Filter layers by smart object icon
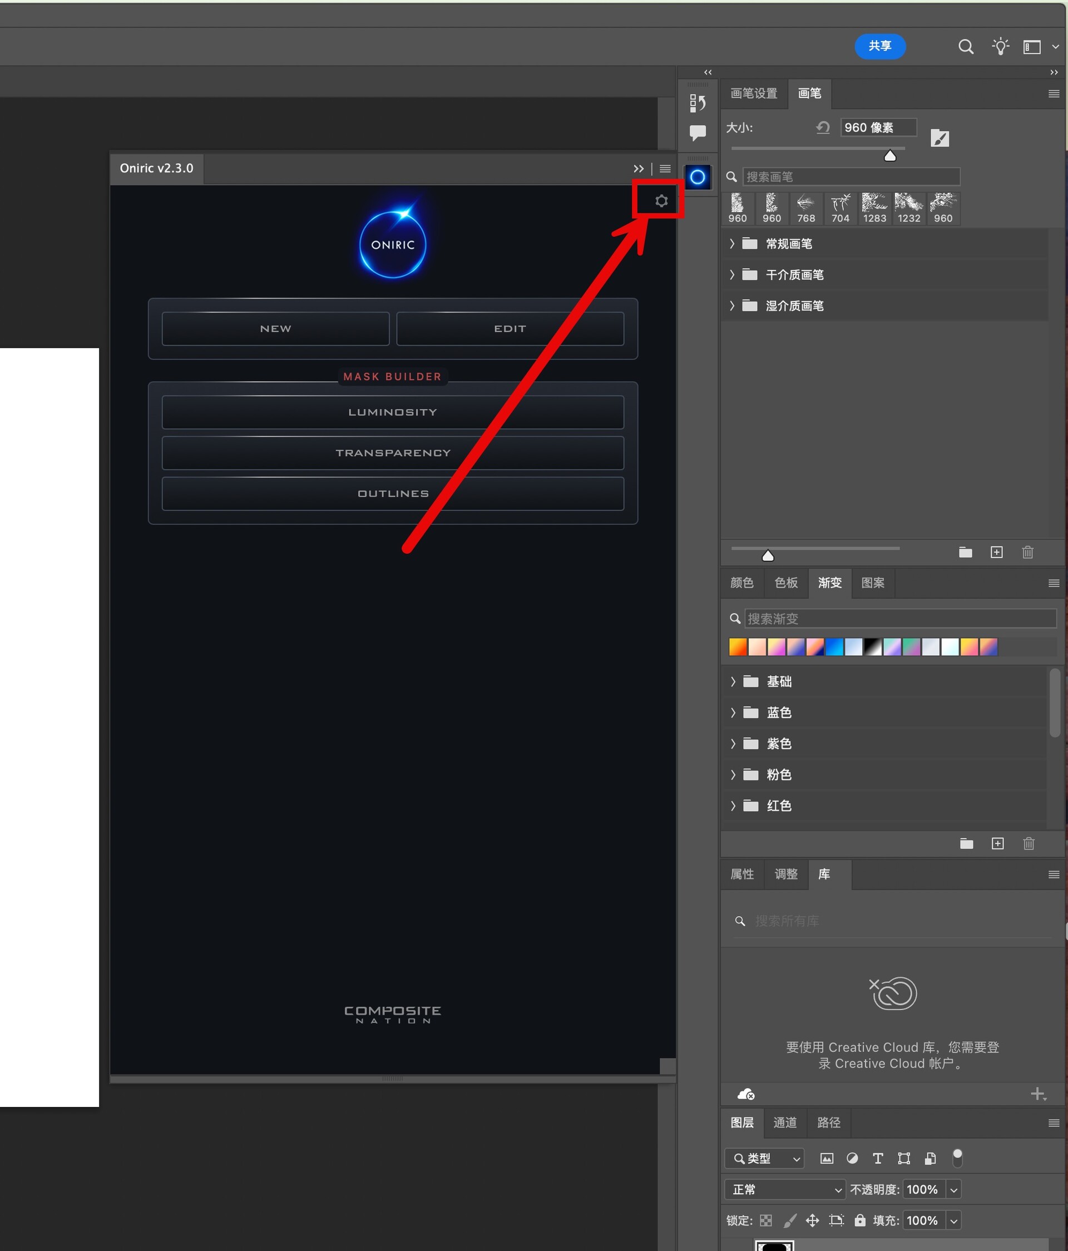The width and height of the screenshot is (1068, 1251). point(929,1158)
